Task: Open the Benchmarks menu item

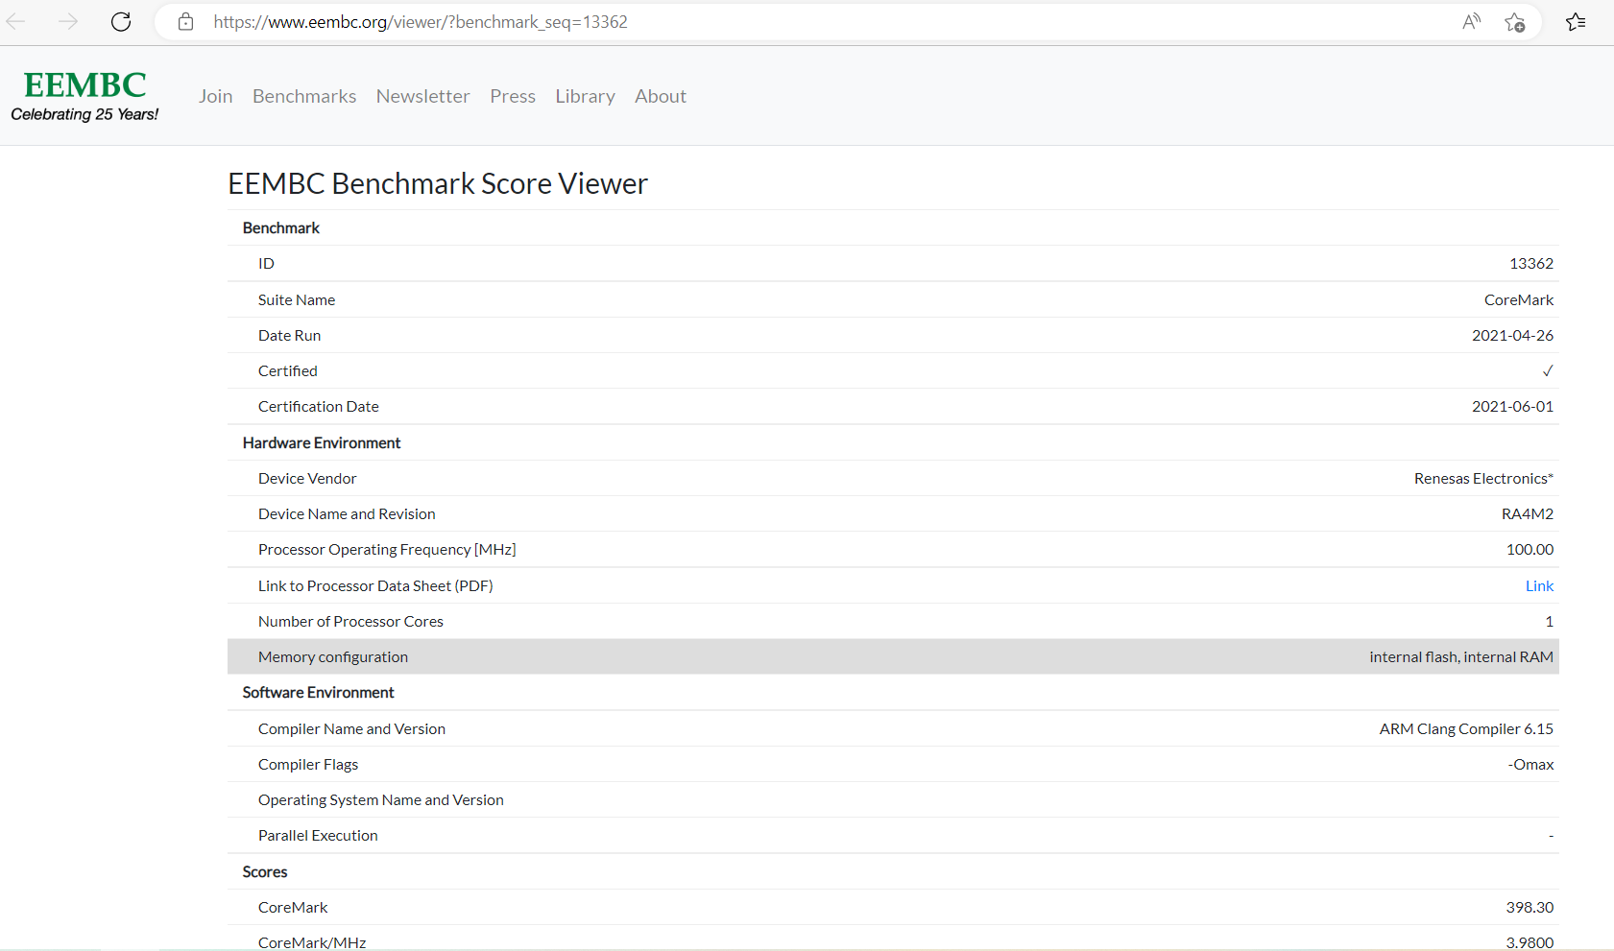Action: 304,96
